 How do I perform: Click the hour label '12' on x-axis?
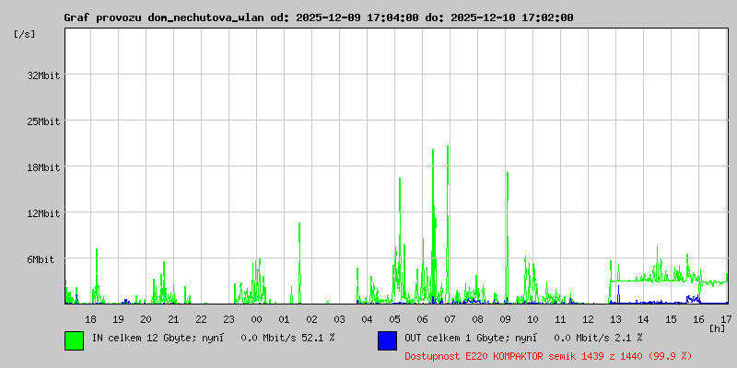tap(588, 319)
